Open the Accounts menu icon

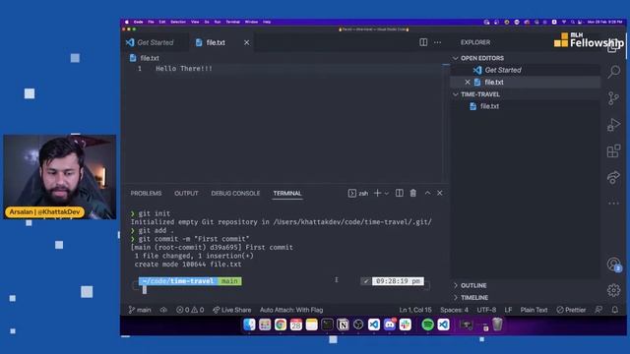coord(614,265)
